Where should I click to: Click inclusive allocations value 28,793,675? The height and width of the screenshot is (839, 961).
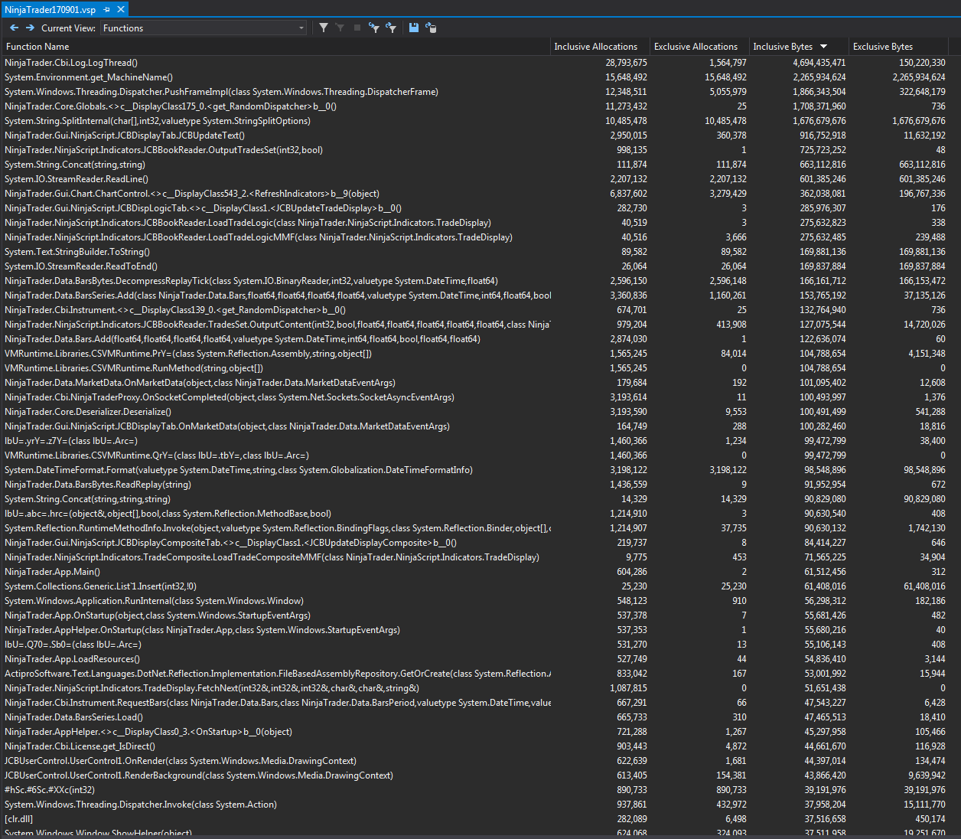click(x=626, y=63)
